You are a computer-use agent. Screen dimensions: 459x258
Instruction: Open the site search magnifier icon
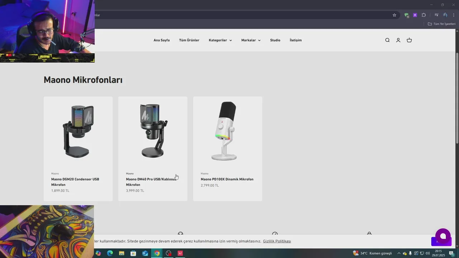coord(387,40)
